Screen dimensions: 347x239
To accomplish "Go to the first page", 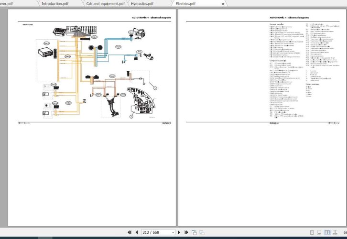I will 130,232.
